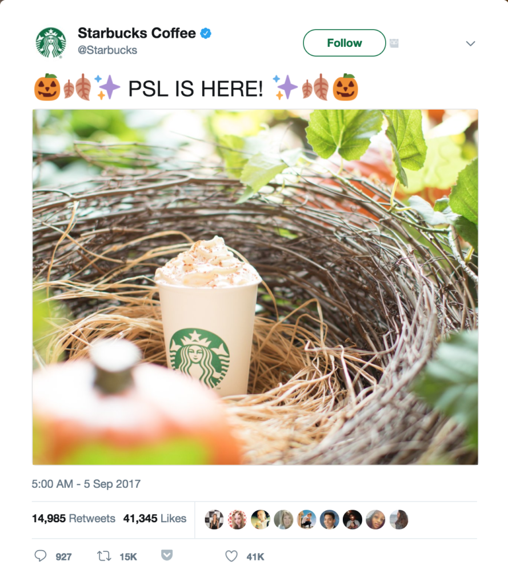Viewport: 508px width, 585px height.
Task: Expand the tweet options chevron
Action: tap(470, 43)
